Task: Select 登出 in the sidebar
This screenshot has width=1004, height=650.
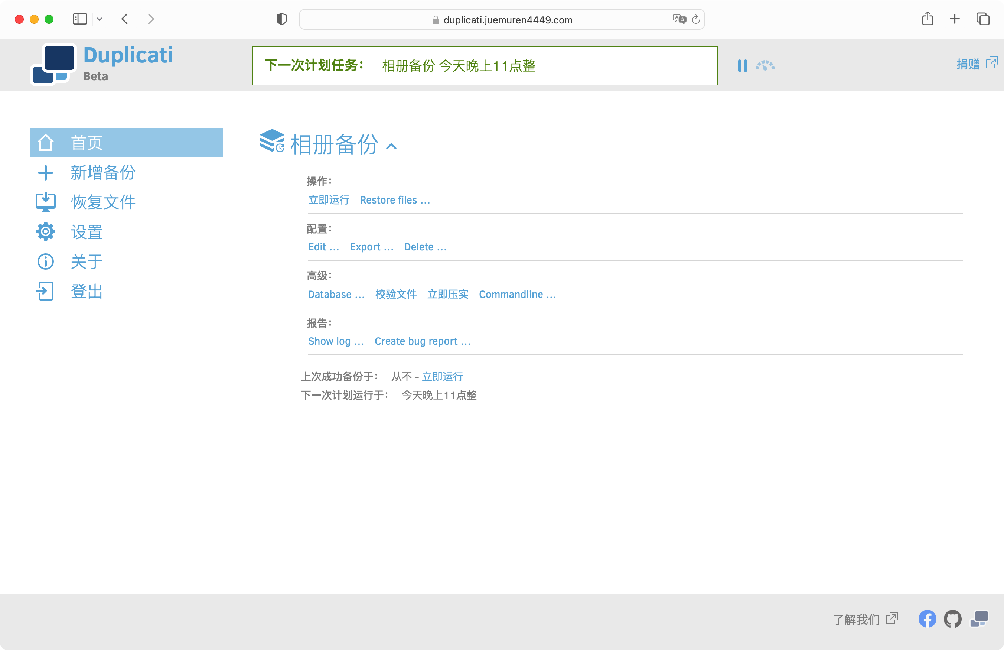Action: [87, 291]
